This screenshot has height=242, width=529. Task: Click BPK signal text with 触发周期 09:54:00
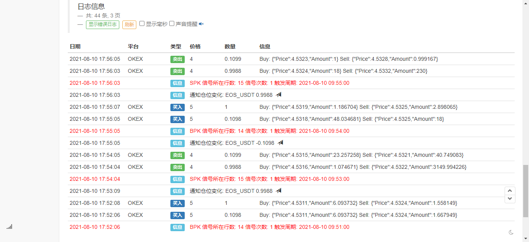click(270, 131)
